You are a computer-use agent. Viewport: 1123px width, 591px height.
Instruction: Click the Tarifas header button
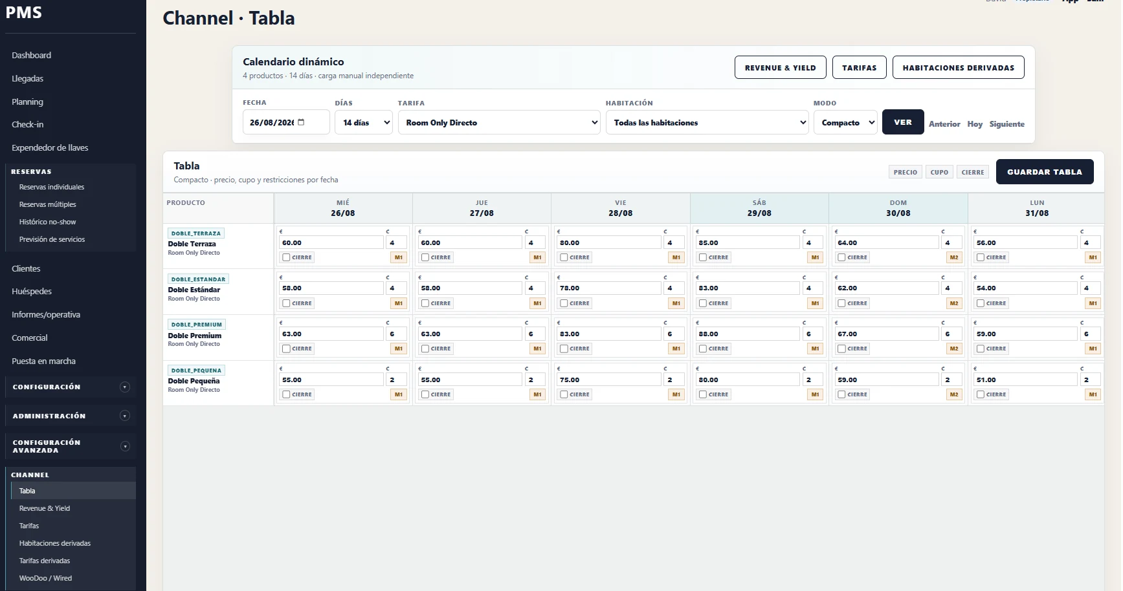point(859,68)
